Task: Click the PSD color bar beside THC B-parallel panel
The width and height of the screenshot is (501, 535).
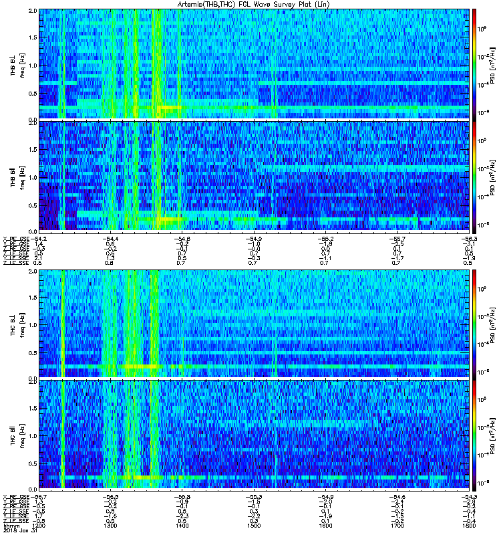Action: [474, 435]
